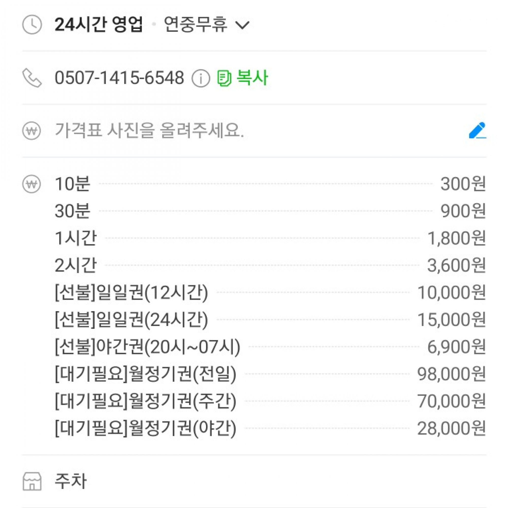Open the 주차 section
This screenshot has height=508, width=508.
click(x=70, y=481)
